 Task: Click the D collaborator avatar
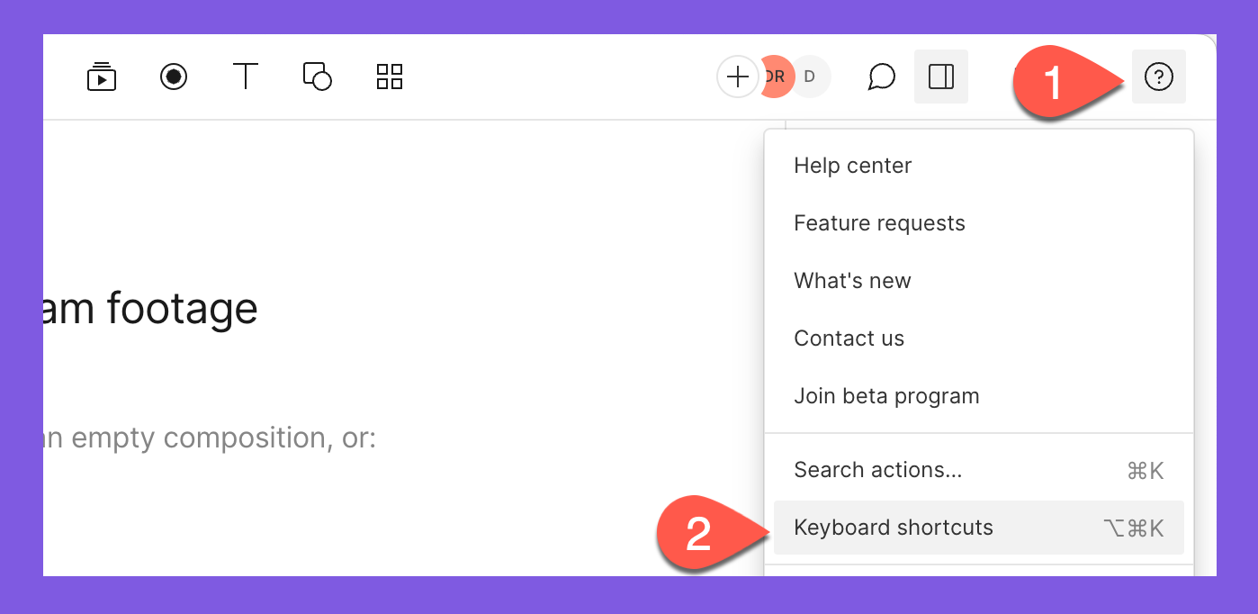tap(809, 77)
